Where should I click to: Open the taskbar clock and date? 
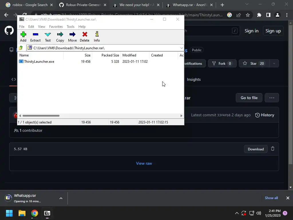273,213
